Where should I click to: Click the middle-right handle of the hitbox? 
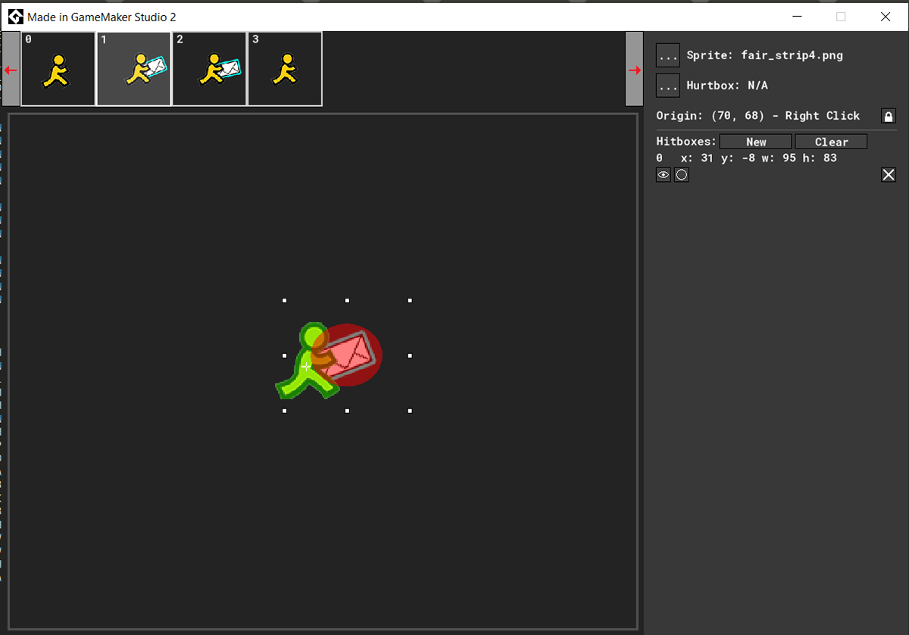410,355
